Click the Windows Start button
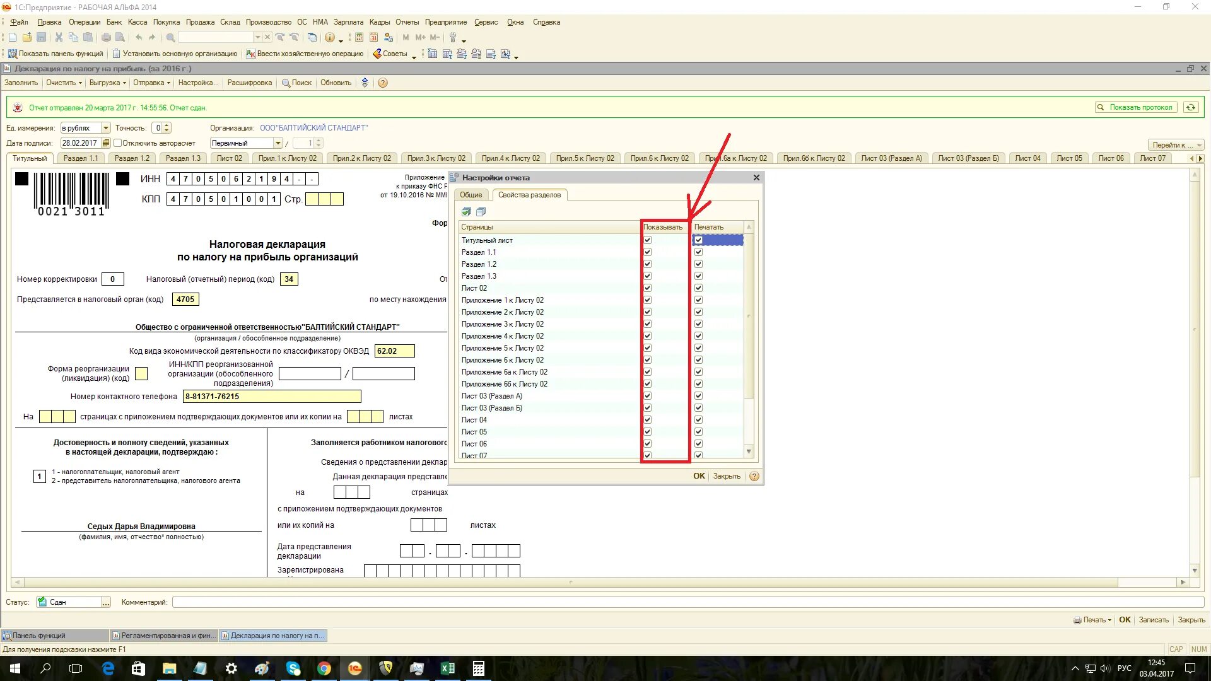Image resolution: width=1211 pixels, height=681 pixels. 15,668
